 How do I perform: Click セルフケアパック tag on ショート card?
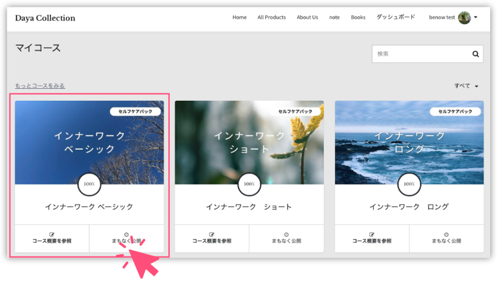coord(295,111)
